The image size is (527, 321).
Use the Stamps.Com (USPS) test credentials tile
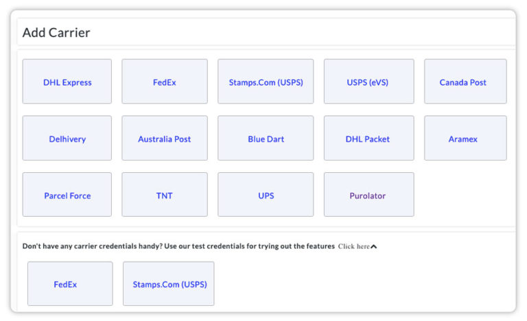[x=169, y=283]
